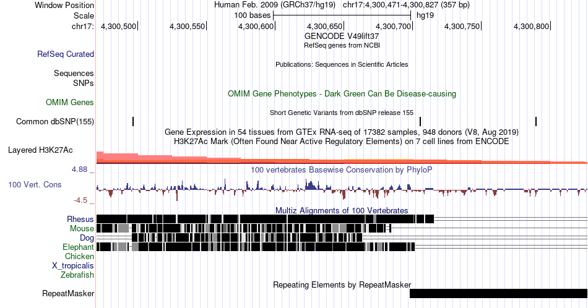Click the Zebrafish species label
This screenshot has width=588, height=308.
[x=77, y=275]
